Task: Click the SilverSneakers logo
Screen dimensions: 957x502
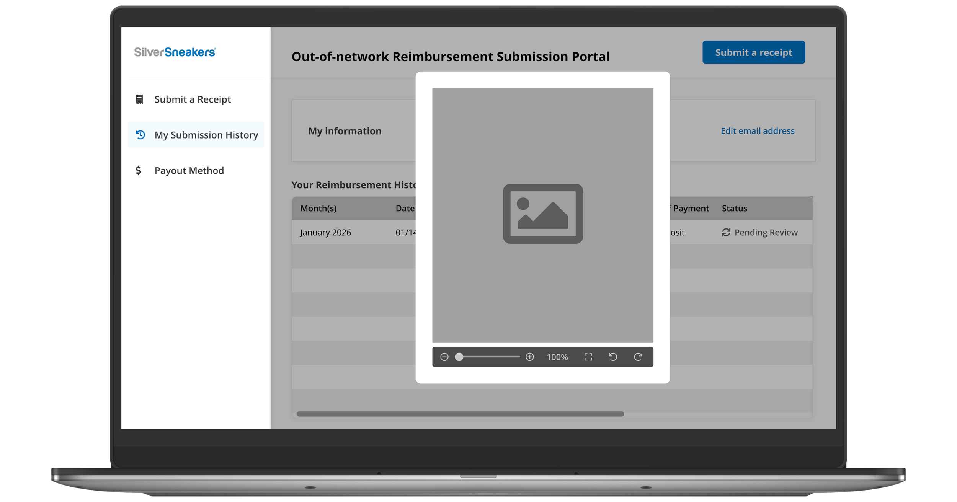Action: [175, 52]
